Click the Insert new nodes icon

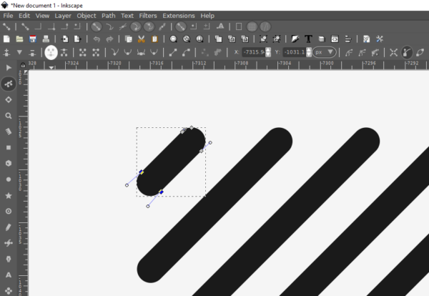6,52
